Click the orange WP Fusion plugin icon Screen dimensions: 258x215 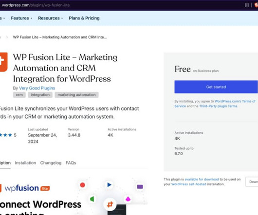[x=3, y=62]
